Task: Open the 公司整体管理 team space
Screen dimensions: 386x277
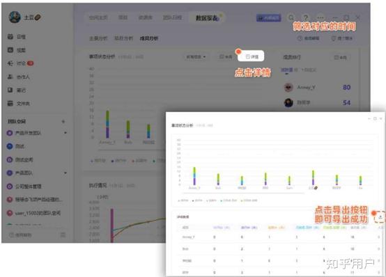Action: click(24, 187)
